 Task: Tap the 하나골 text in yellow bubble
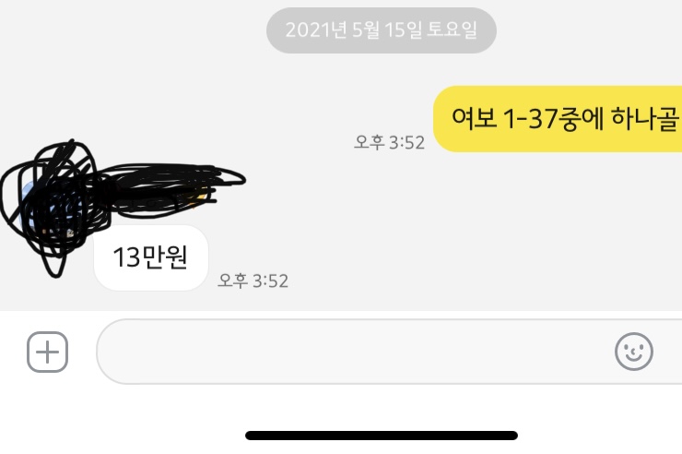click(x=644, y=119)
